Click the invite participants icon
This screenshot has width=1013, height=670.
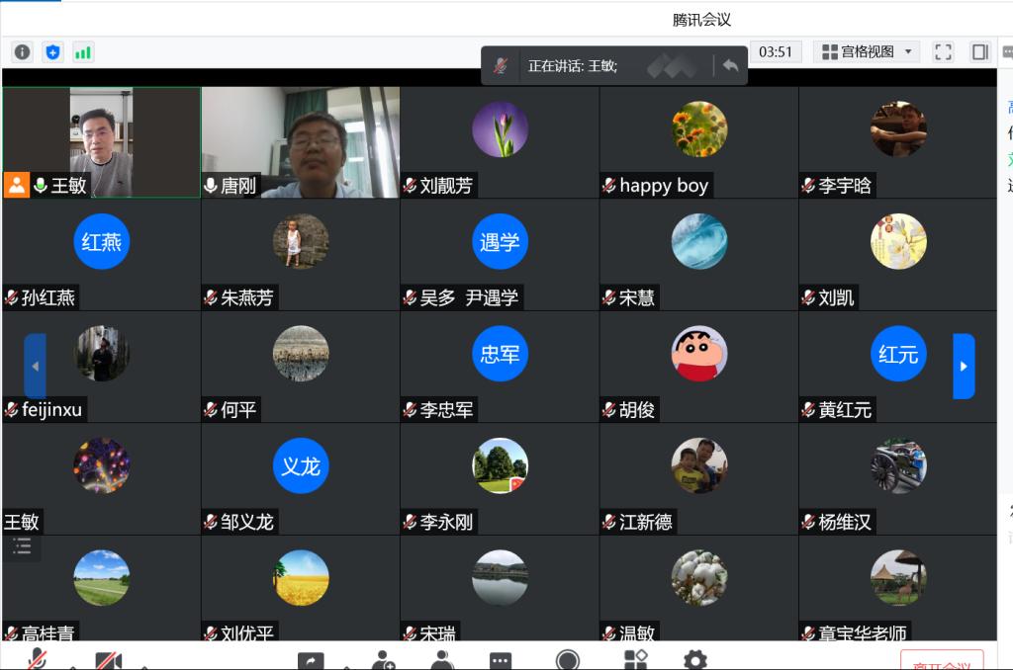pos(383,660)
